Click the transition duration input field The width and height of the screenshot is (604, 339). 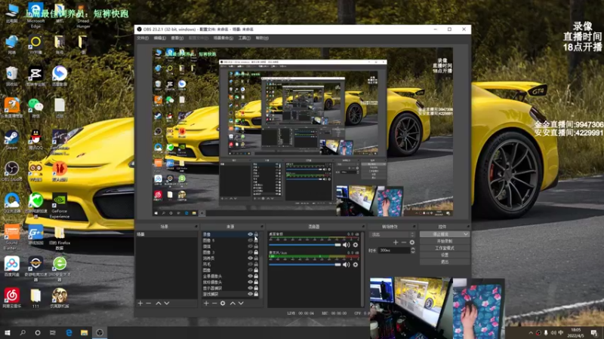(x=393, y=250)
